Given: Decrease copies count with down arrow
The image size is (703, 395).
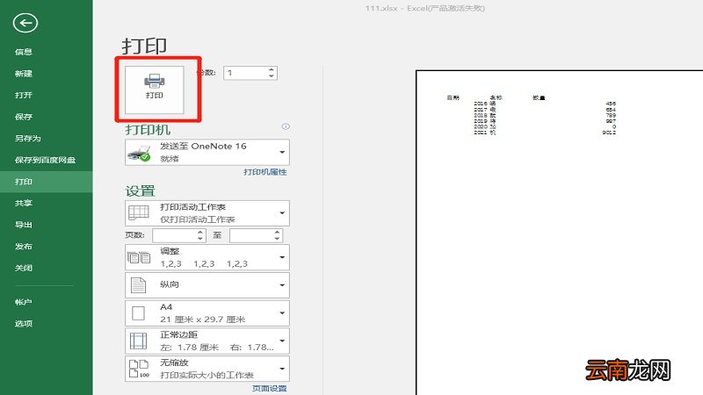Looking at the screenshot, I should coord(272,76).
